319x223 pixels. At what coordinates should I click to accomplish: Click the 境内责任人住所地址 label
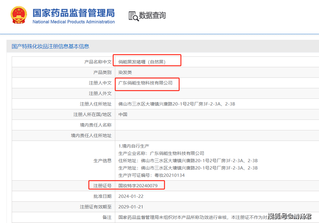91,136
